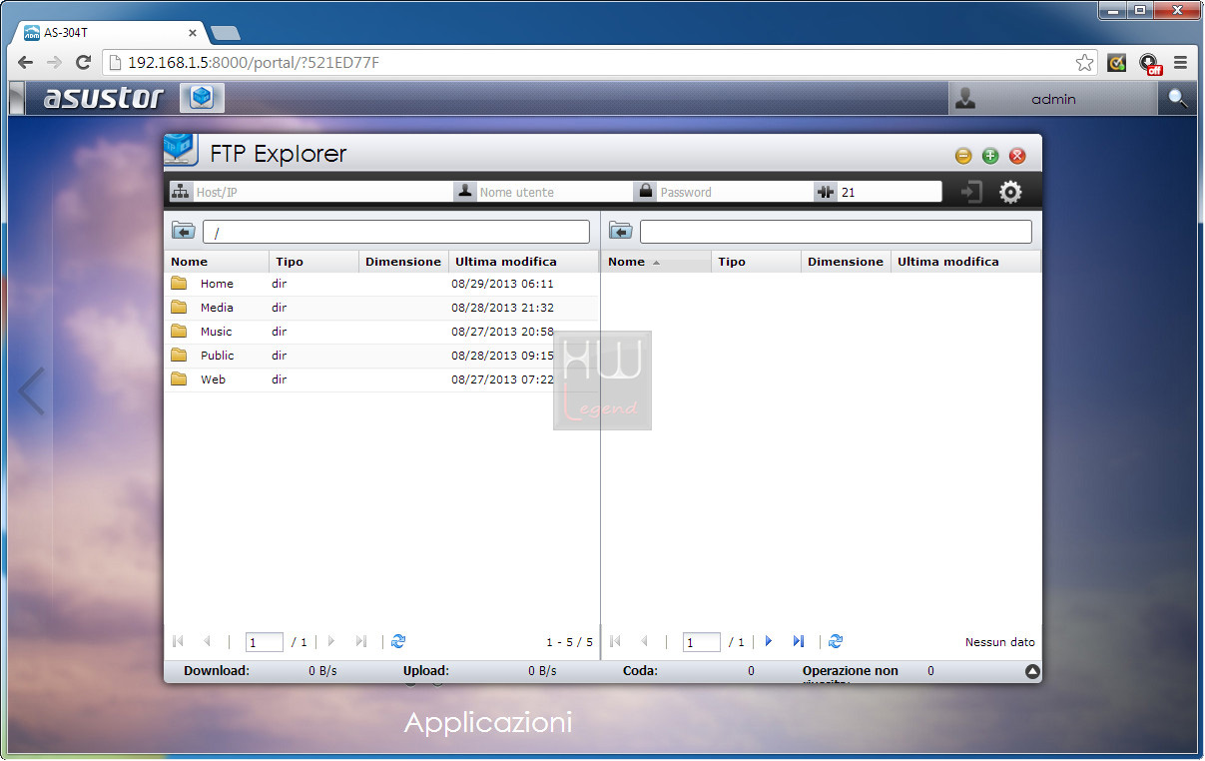Viewport: 1205px width, 761px height.
Task: Open the admin user menu
Action: (x=1053, y=98)
